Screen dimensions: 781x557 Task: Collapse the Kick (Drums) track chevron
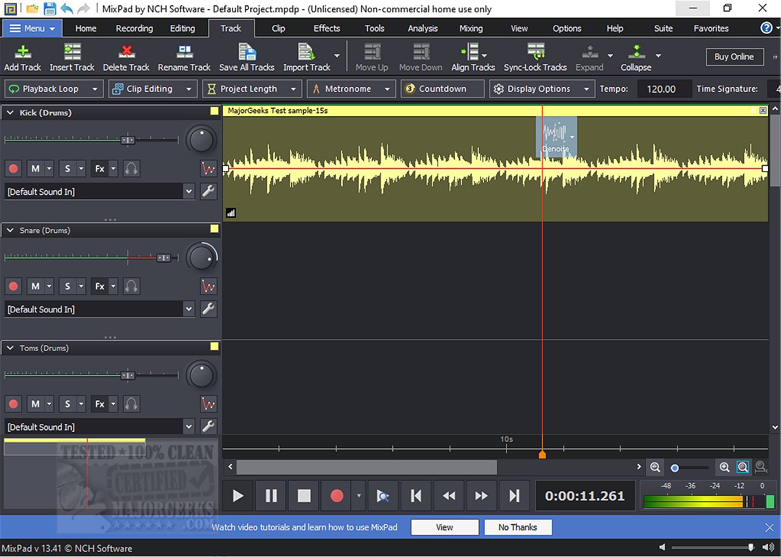click(10, 113)
